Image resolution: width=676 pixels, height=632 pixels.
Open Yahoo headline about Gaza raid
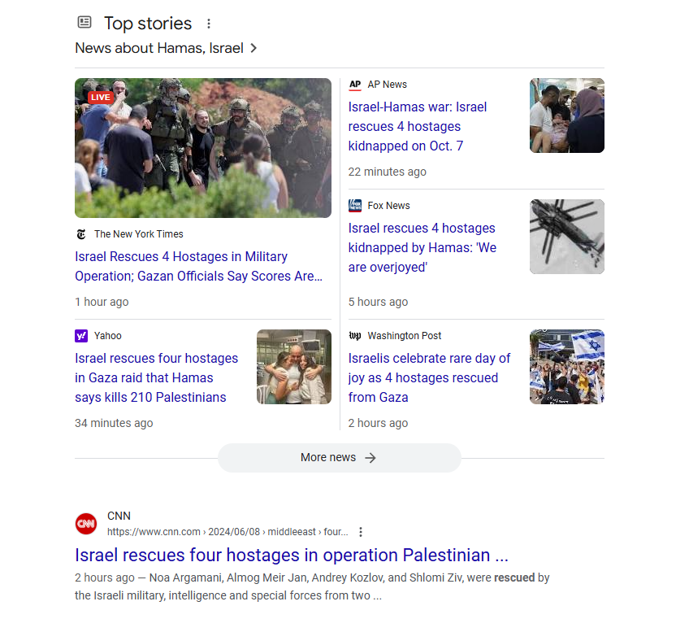157,377
